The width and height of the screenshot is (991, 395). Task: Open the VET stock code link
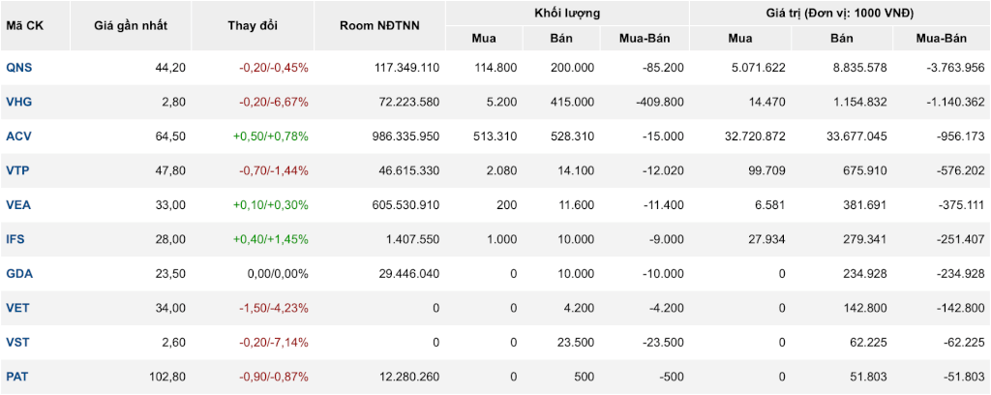click(x=17, y=308)
